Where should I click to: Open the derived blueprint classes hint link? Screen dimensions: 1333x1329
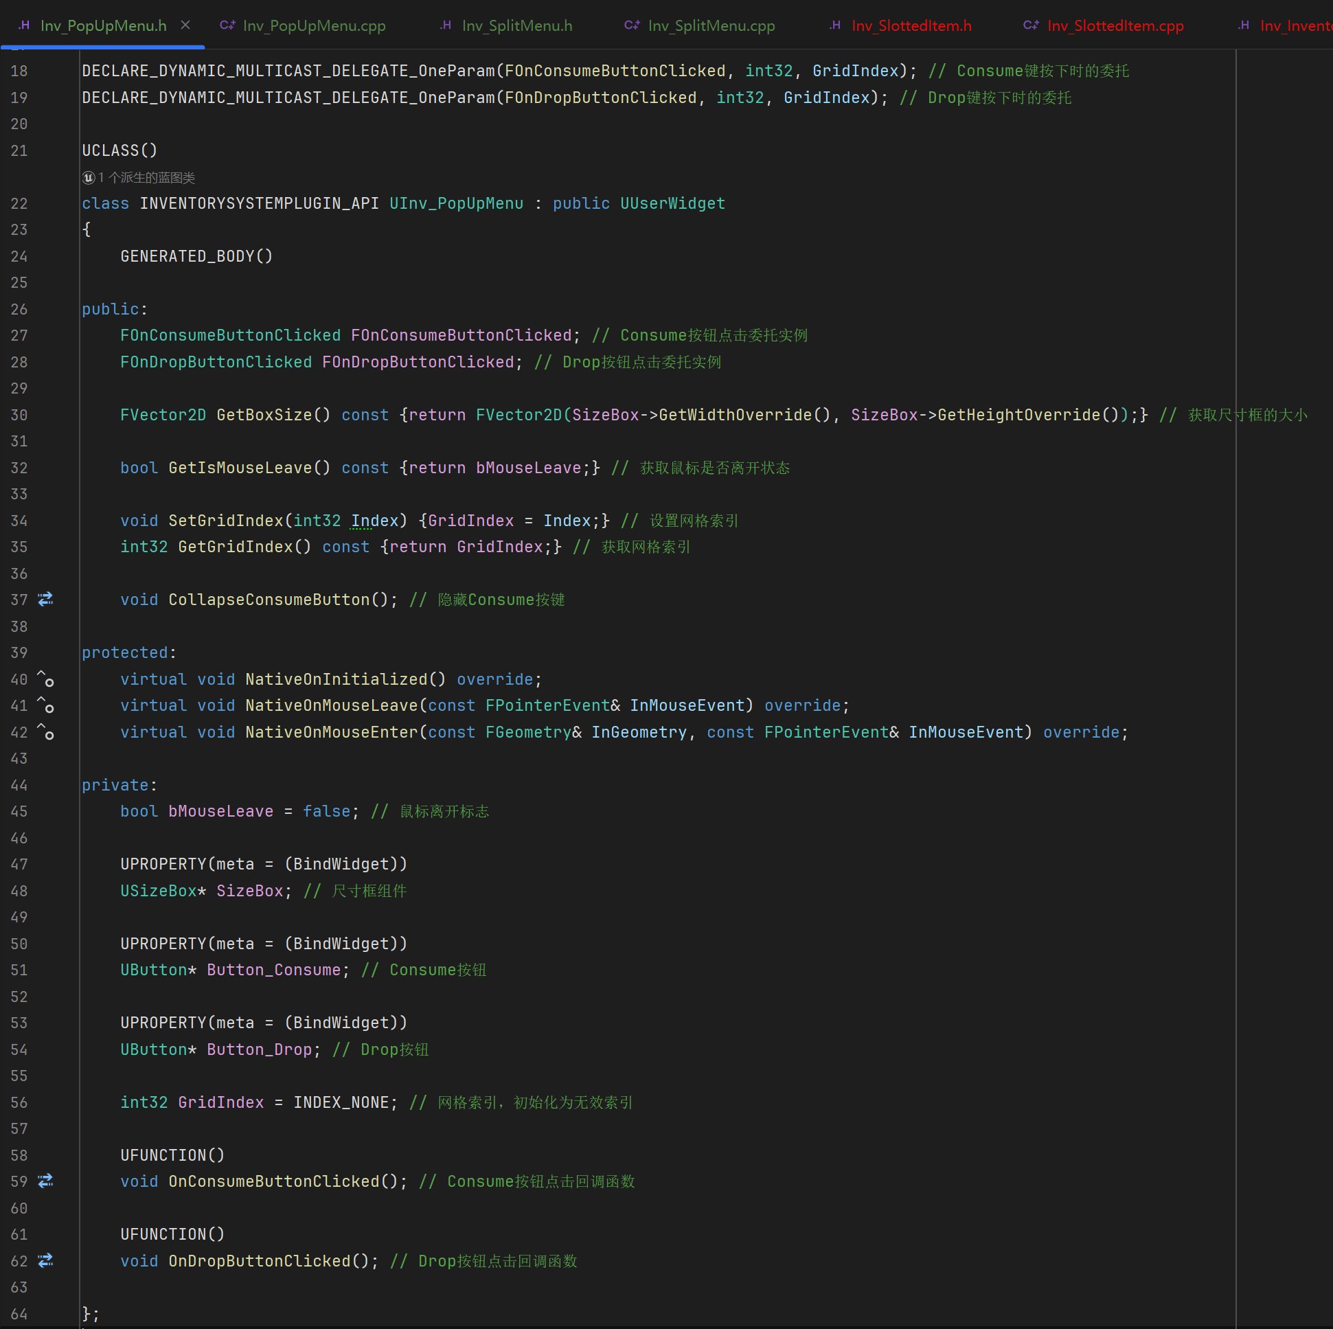(x=146, y=178)
